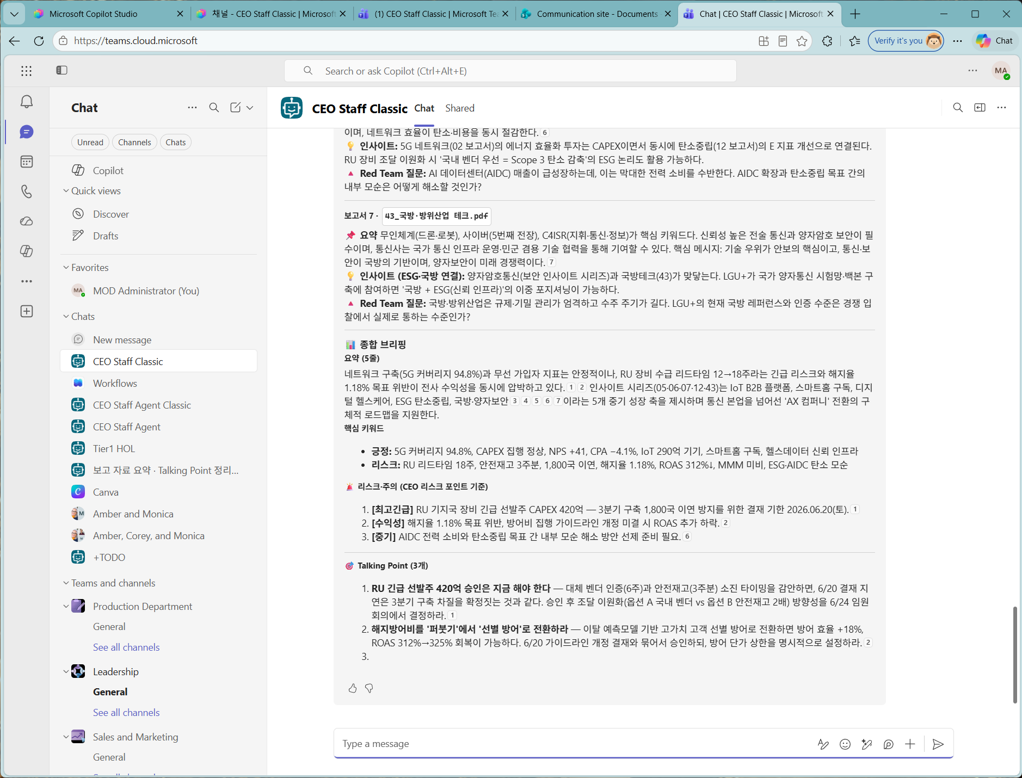The width and height of the screenshot is (1022, 778).
Task: Open a new browser tab
Action: (855, 14)
